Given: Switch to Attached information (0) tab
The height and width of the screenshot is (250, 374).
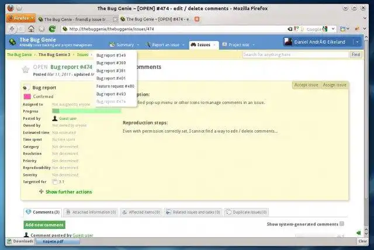Looking at the screenshot, I should [91, 212].
